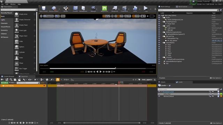Select the Level Visibility track row
Viewport: 223px width, 125px height.
click(23, 86)
